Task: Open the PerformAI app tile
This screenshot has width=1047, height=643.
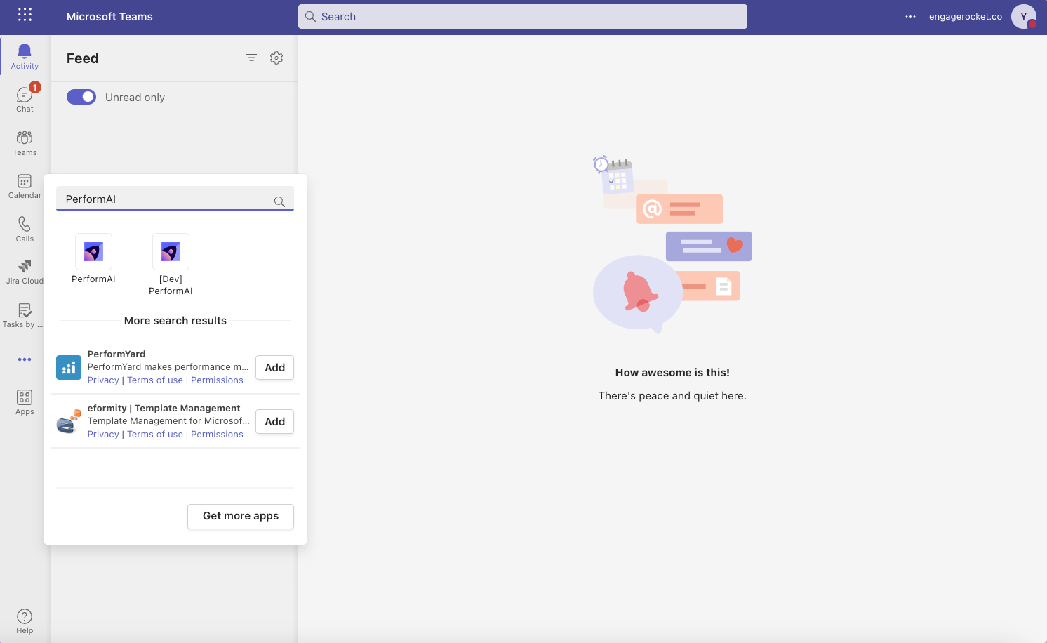Action: [93, 259]
